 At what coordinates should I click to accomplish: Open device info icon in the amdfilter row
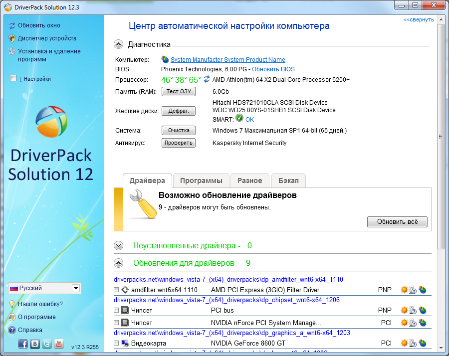[413, 290]
